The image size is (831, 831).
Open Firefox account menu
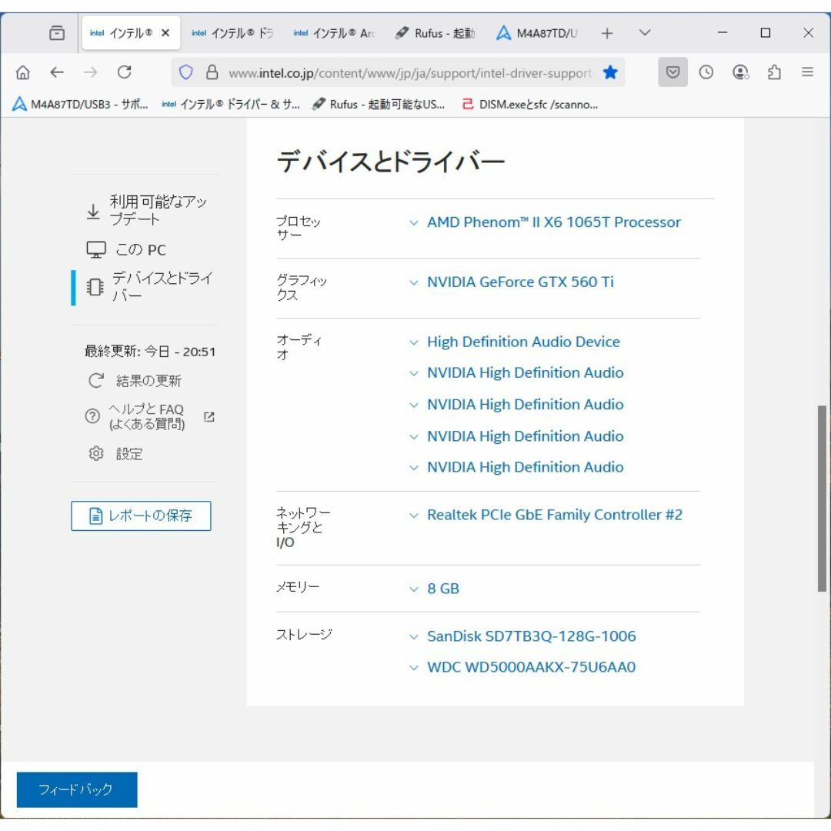point(740,72)
